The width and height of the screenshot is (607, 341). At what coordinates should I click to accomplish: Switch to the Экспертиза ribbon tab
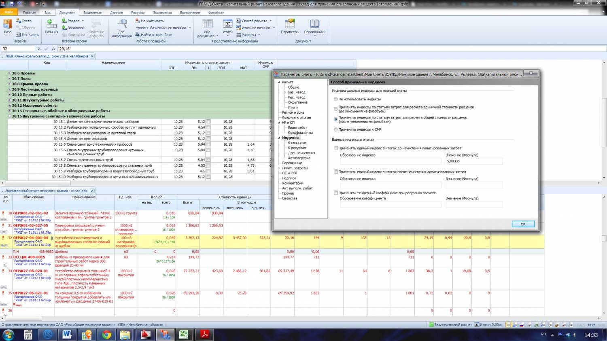[162, 13]
